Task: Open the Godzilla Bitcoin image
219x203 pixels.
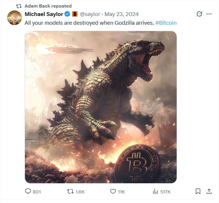Action: [x=101, y=107]
